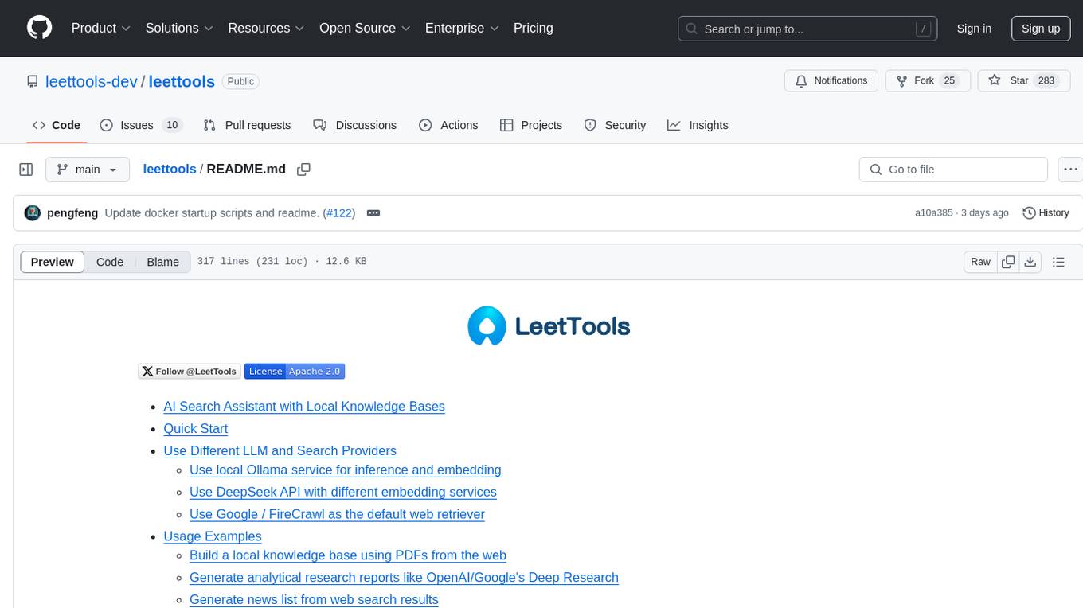The image size is (1083, 608).
Task: Open pengfeng's avatar profile
Action: pyautogui.click(x=33, y=212)
